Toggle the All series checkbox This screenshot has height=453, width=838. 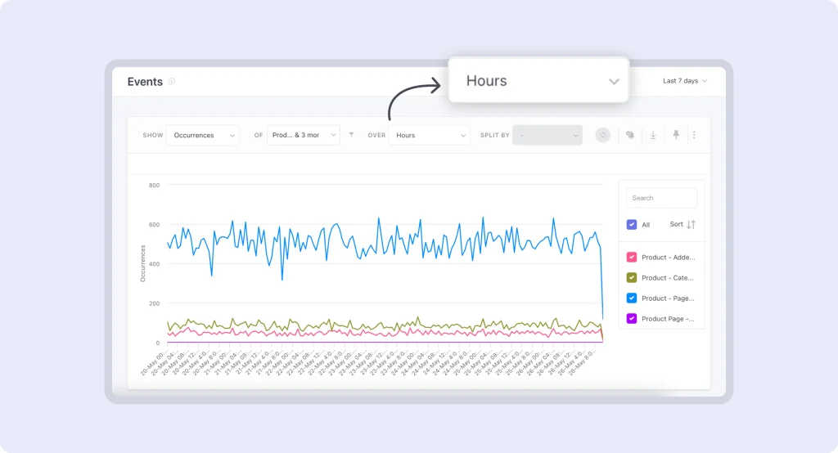coord(632,224)
